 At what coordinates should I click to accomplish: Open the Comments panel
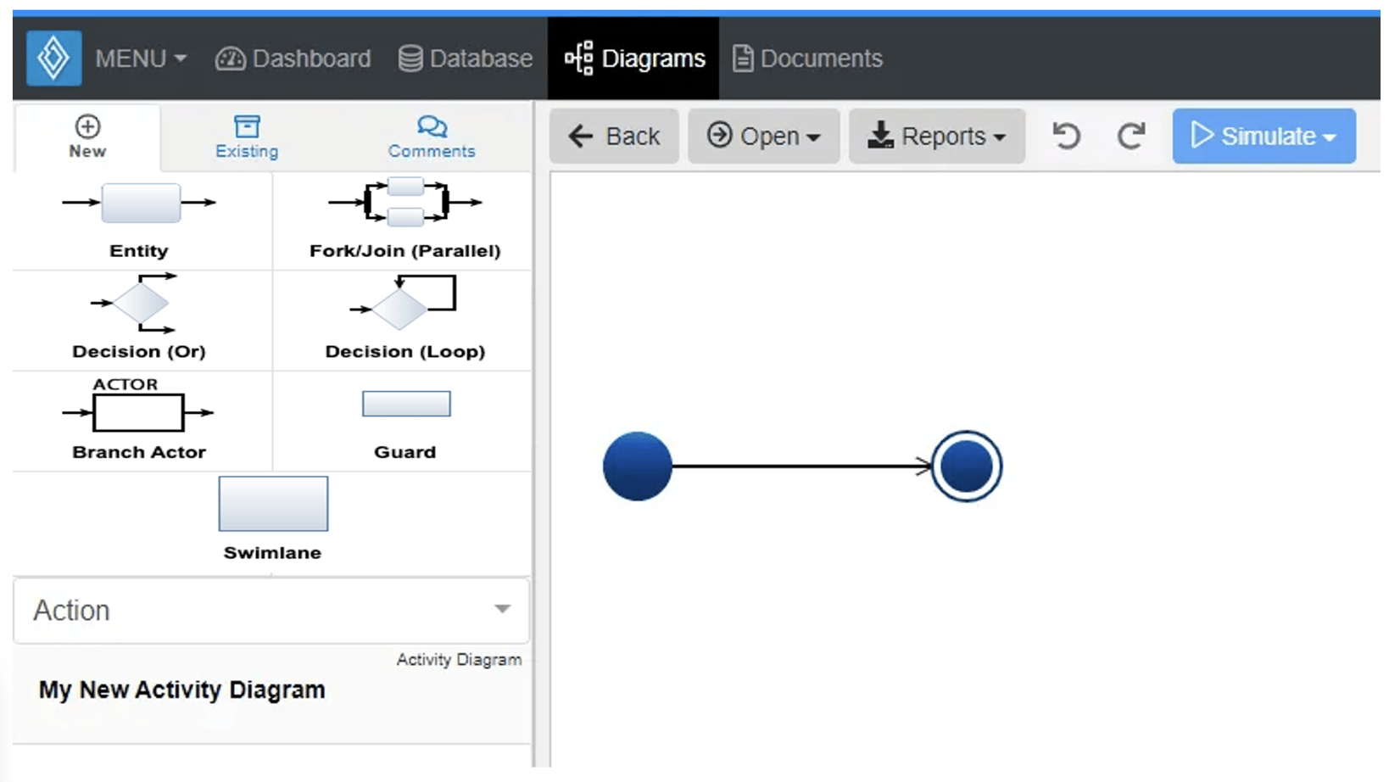[432, 136]
